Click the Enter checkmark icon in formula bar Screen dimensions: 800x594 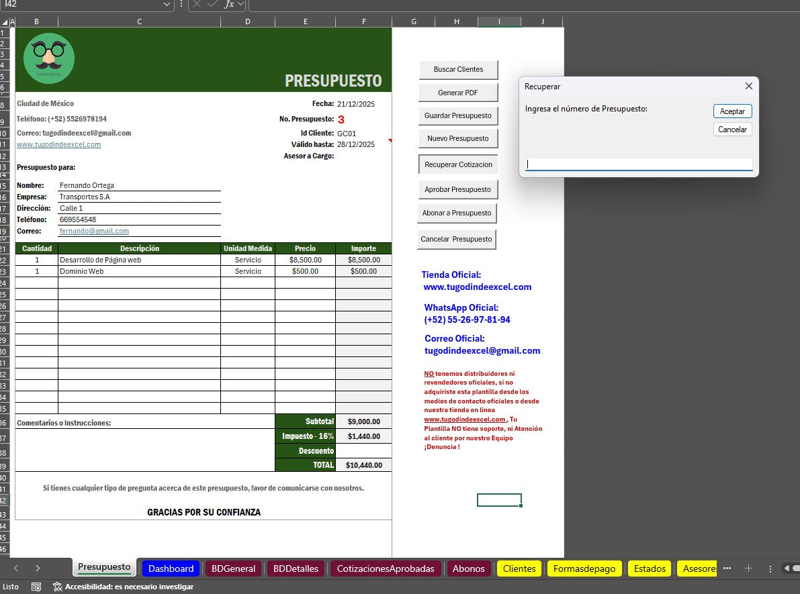[x=212, y=5]
